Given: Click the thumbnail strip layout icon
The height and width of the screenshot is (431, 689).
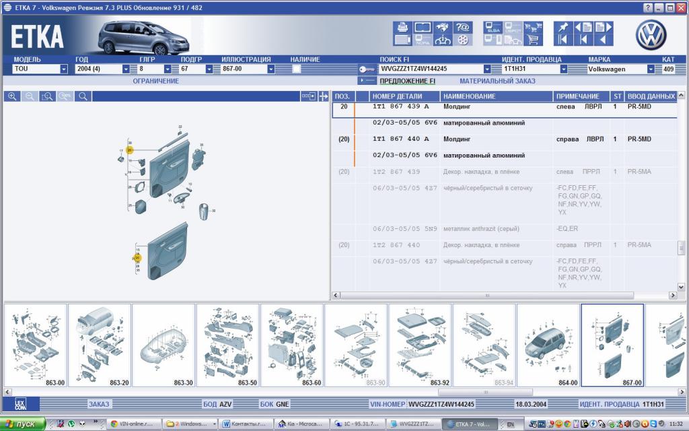Looking at the screenshot, I should (x=308, y=96).
